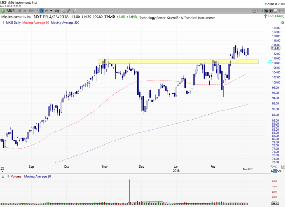Click the add indicator grid icon
285x207 pixels.
pos(63,11)
